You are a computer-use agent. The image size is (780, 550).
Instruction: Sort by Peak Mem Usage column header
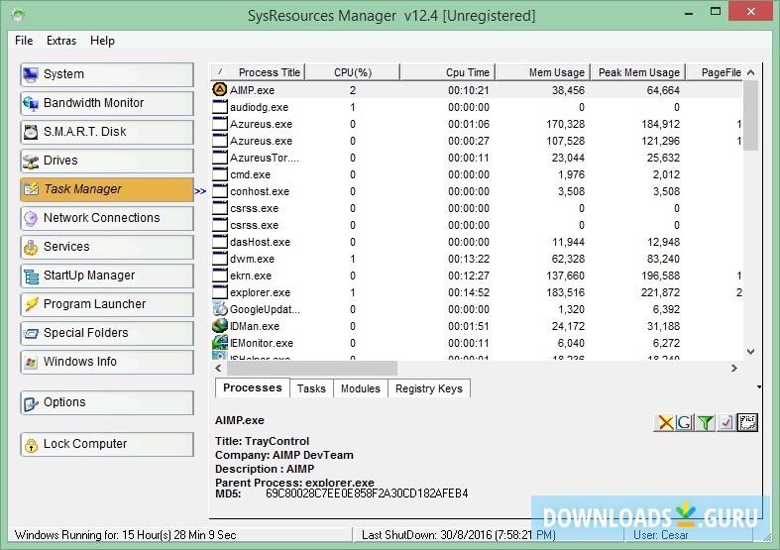click(x=638, y=72)
